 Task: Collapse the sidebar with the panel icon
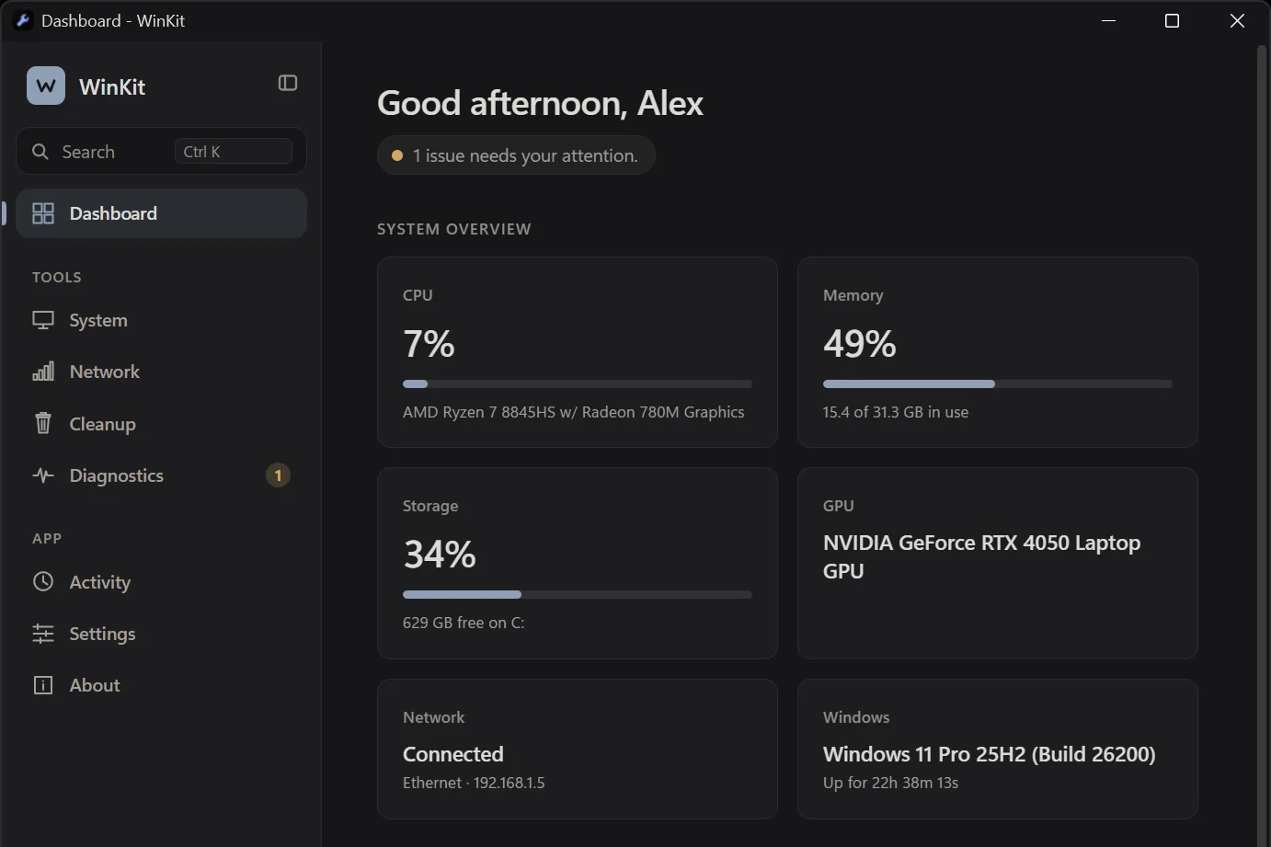coord(288,84)
